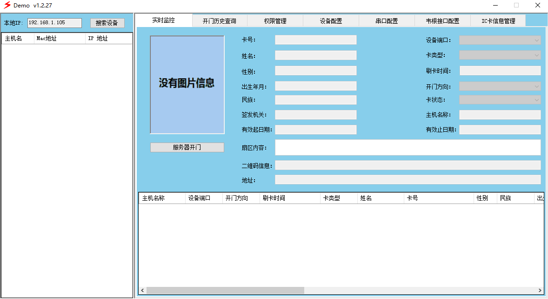This screenshot has height=299, width=548.
Task: Click the horizontal scrollbar thumb in records table
Action: pos(225,290)
